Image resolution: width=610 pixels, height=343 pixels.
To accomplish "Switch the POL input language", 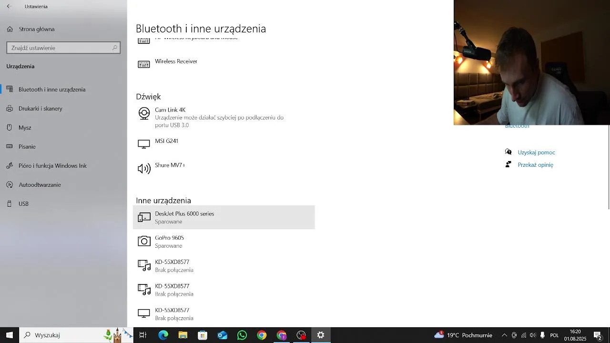I will (554, 335).
